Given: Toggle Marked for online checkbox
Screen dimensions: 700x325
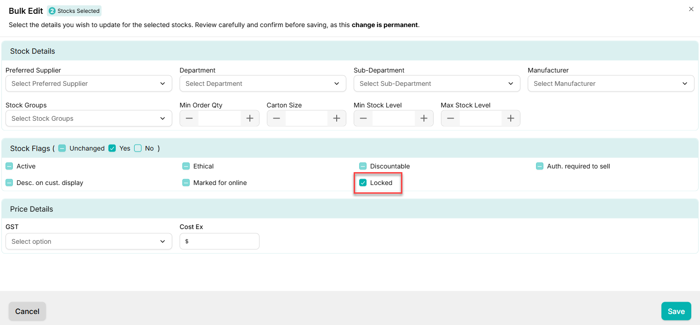Looking at the screenshot, I should click(x=186, y=183).
